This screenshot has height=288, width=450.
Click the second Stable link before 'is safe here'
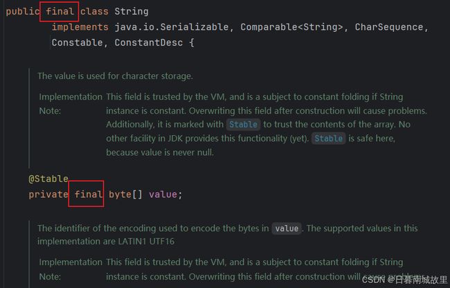click(x=329, y=138)
